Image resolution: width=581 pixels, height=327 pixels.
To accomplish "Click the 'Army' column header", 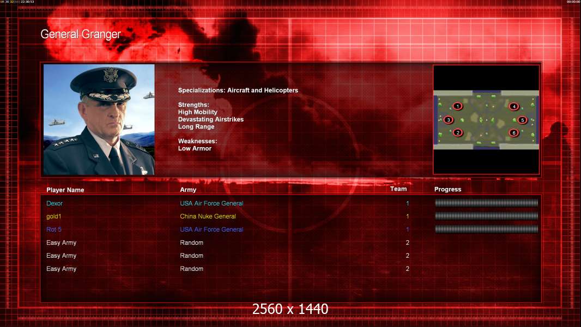I will coord(188,190).
